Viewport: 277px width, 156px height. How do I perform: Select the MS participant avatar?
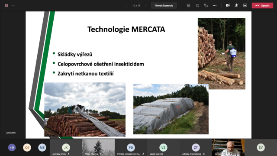pos(42,147)
